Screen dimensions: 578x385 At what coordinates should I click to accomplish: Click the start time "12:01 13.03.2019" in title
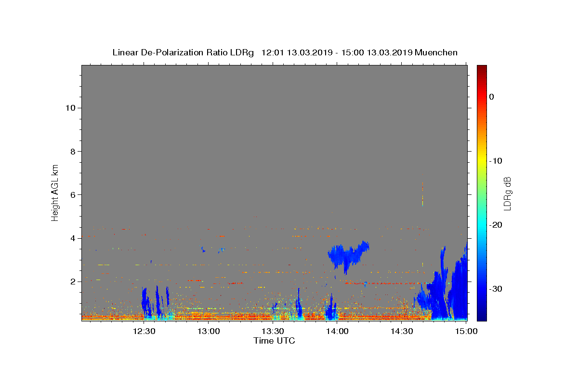click(x=297, y=52)
